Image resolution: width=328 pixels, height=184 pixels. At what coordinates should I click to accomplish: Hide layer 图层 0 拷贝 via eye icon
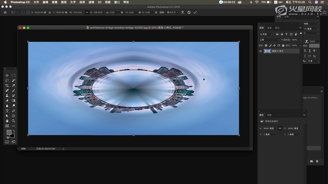pos(260,51)
